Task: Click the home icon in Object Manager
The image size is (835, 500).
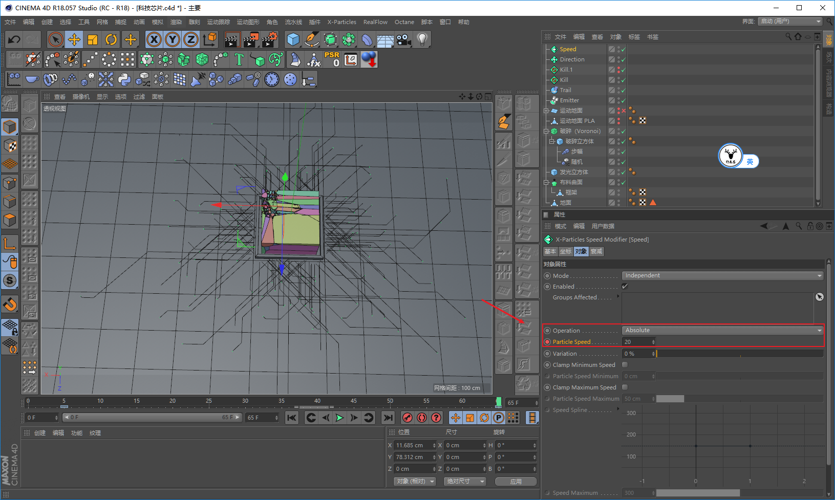Action: [798, 37]
